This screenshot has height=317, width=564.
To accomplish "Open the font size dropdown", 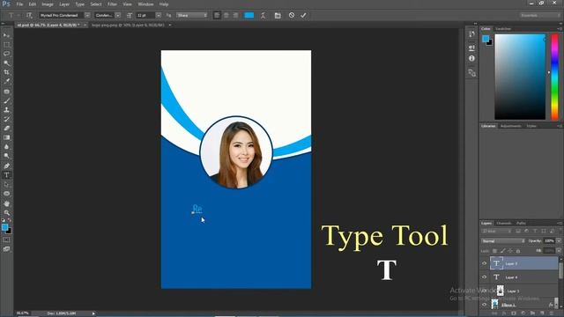I will 159,15.
